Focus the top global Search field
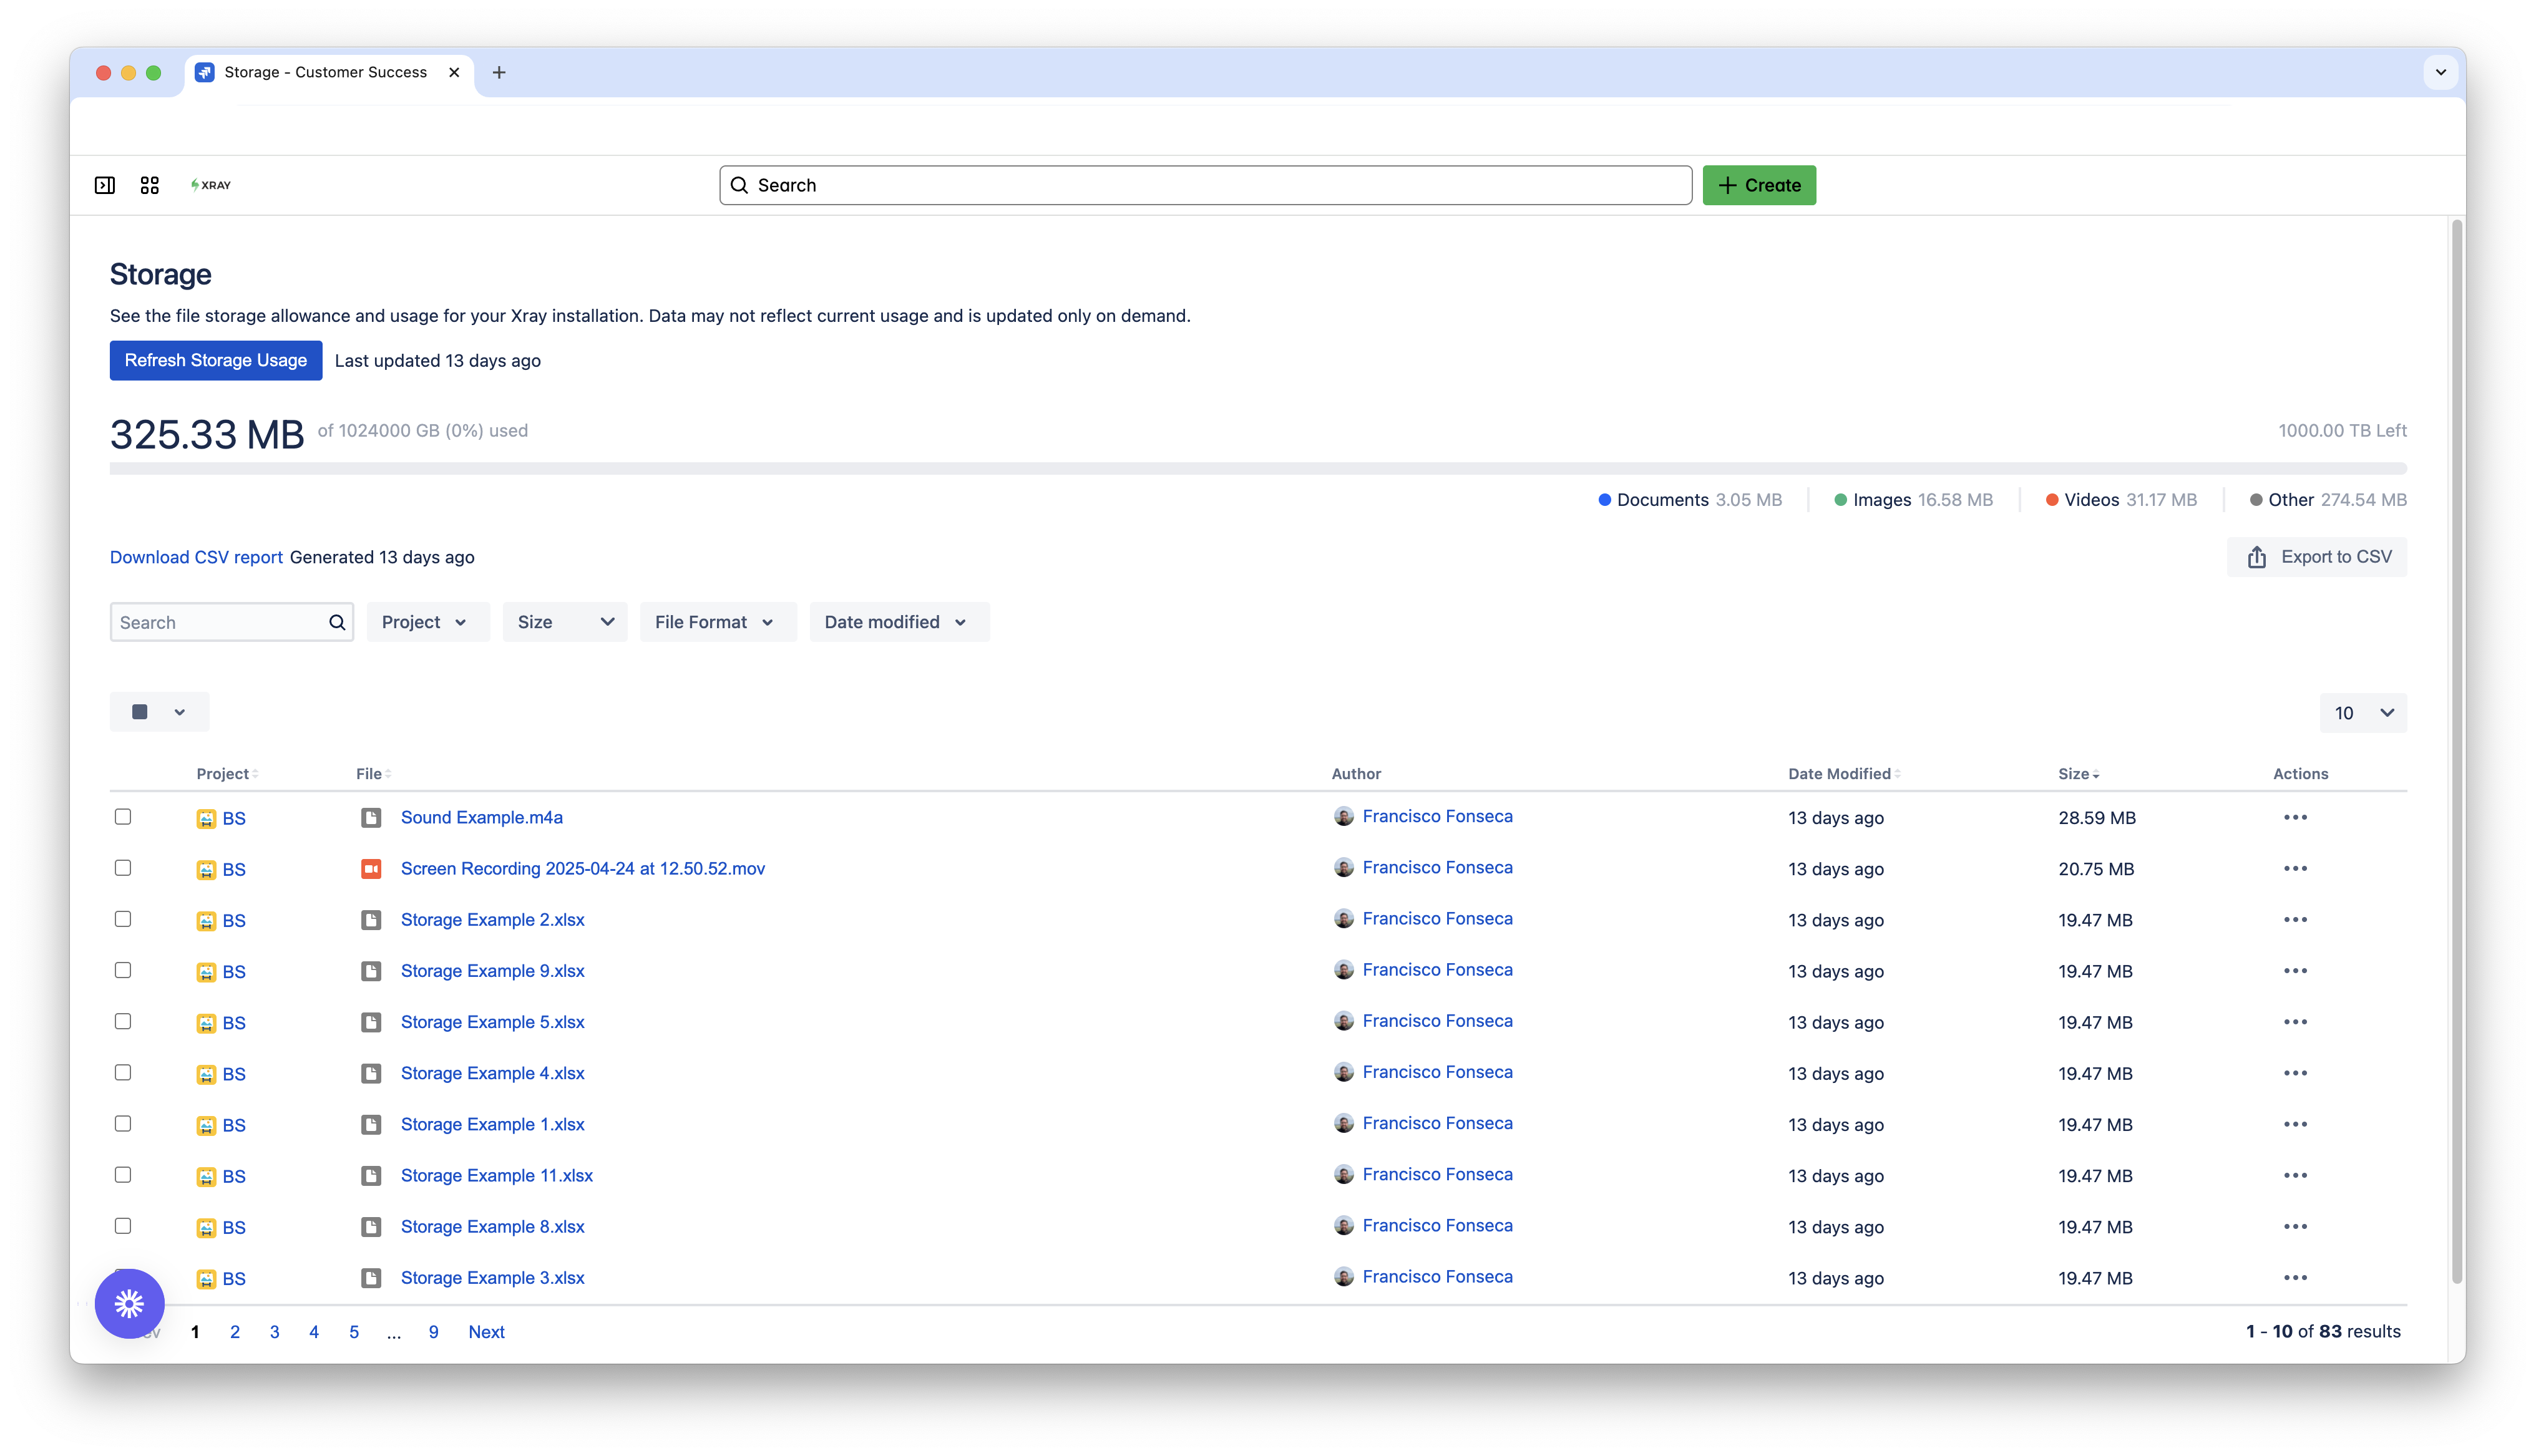Screen dimensions: 2536x1456 (1205, 185)
